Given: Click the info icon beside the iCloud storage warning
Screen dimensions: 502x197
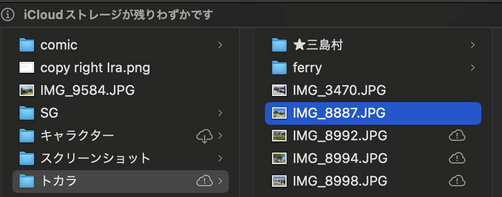Looking at the screenshot, I should click(8, 15).
